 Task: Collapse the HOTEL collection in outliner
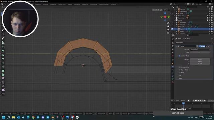pos(174,20)
